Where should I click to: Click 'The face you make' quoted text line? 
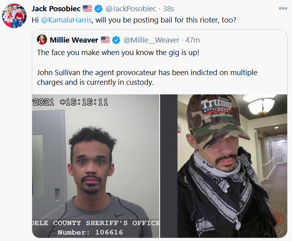pyautogui.click(x=118, y=53)
